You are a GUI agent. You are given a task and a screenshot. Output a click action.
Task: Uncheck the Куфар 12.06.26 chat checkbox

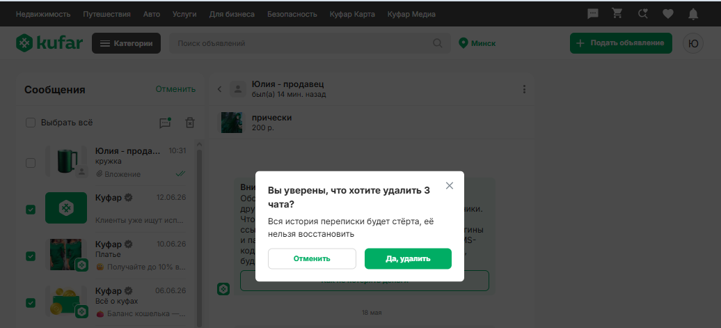(31, 210)
